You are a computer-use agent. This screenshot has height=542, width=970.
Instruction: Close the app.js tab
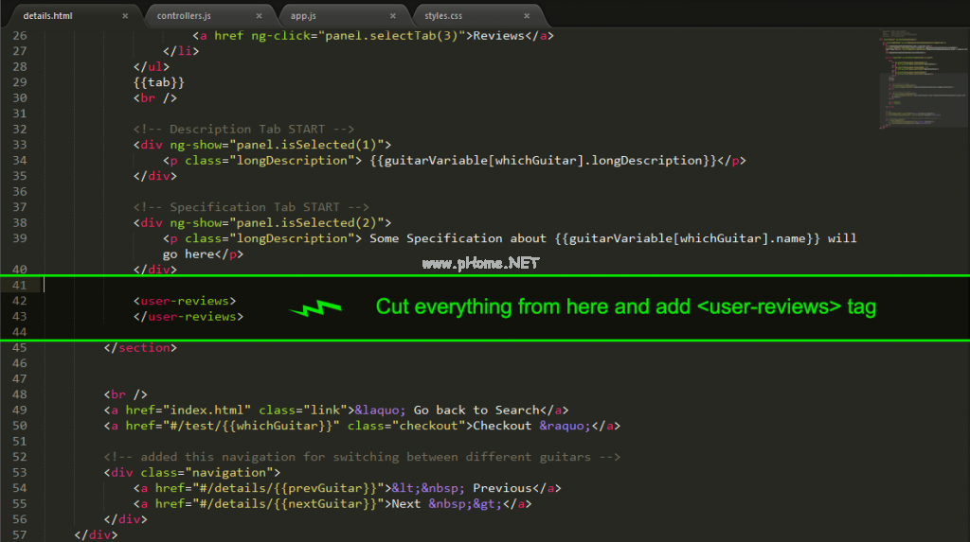(x=391, y=16)
